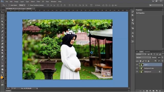
Task: Select the Path Selection tool
Action: click(x=2, y=63)
